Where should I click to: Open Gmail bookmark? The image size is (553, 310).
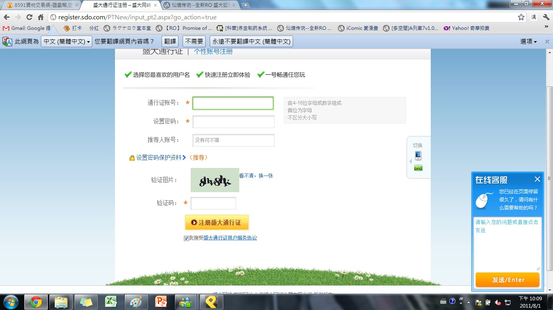27,28
